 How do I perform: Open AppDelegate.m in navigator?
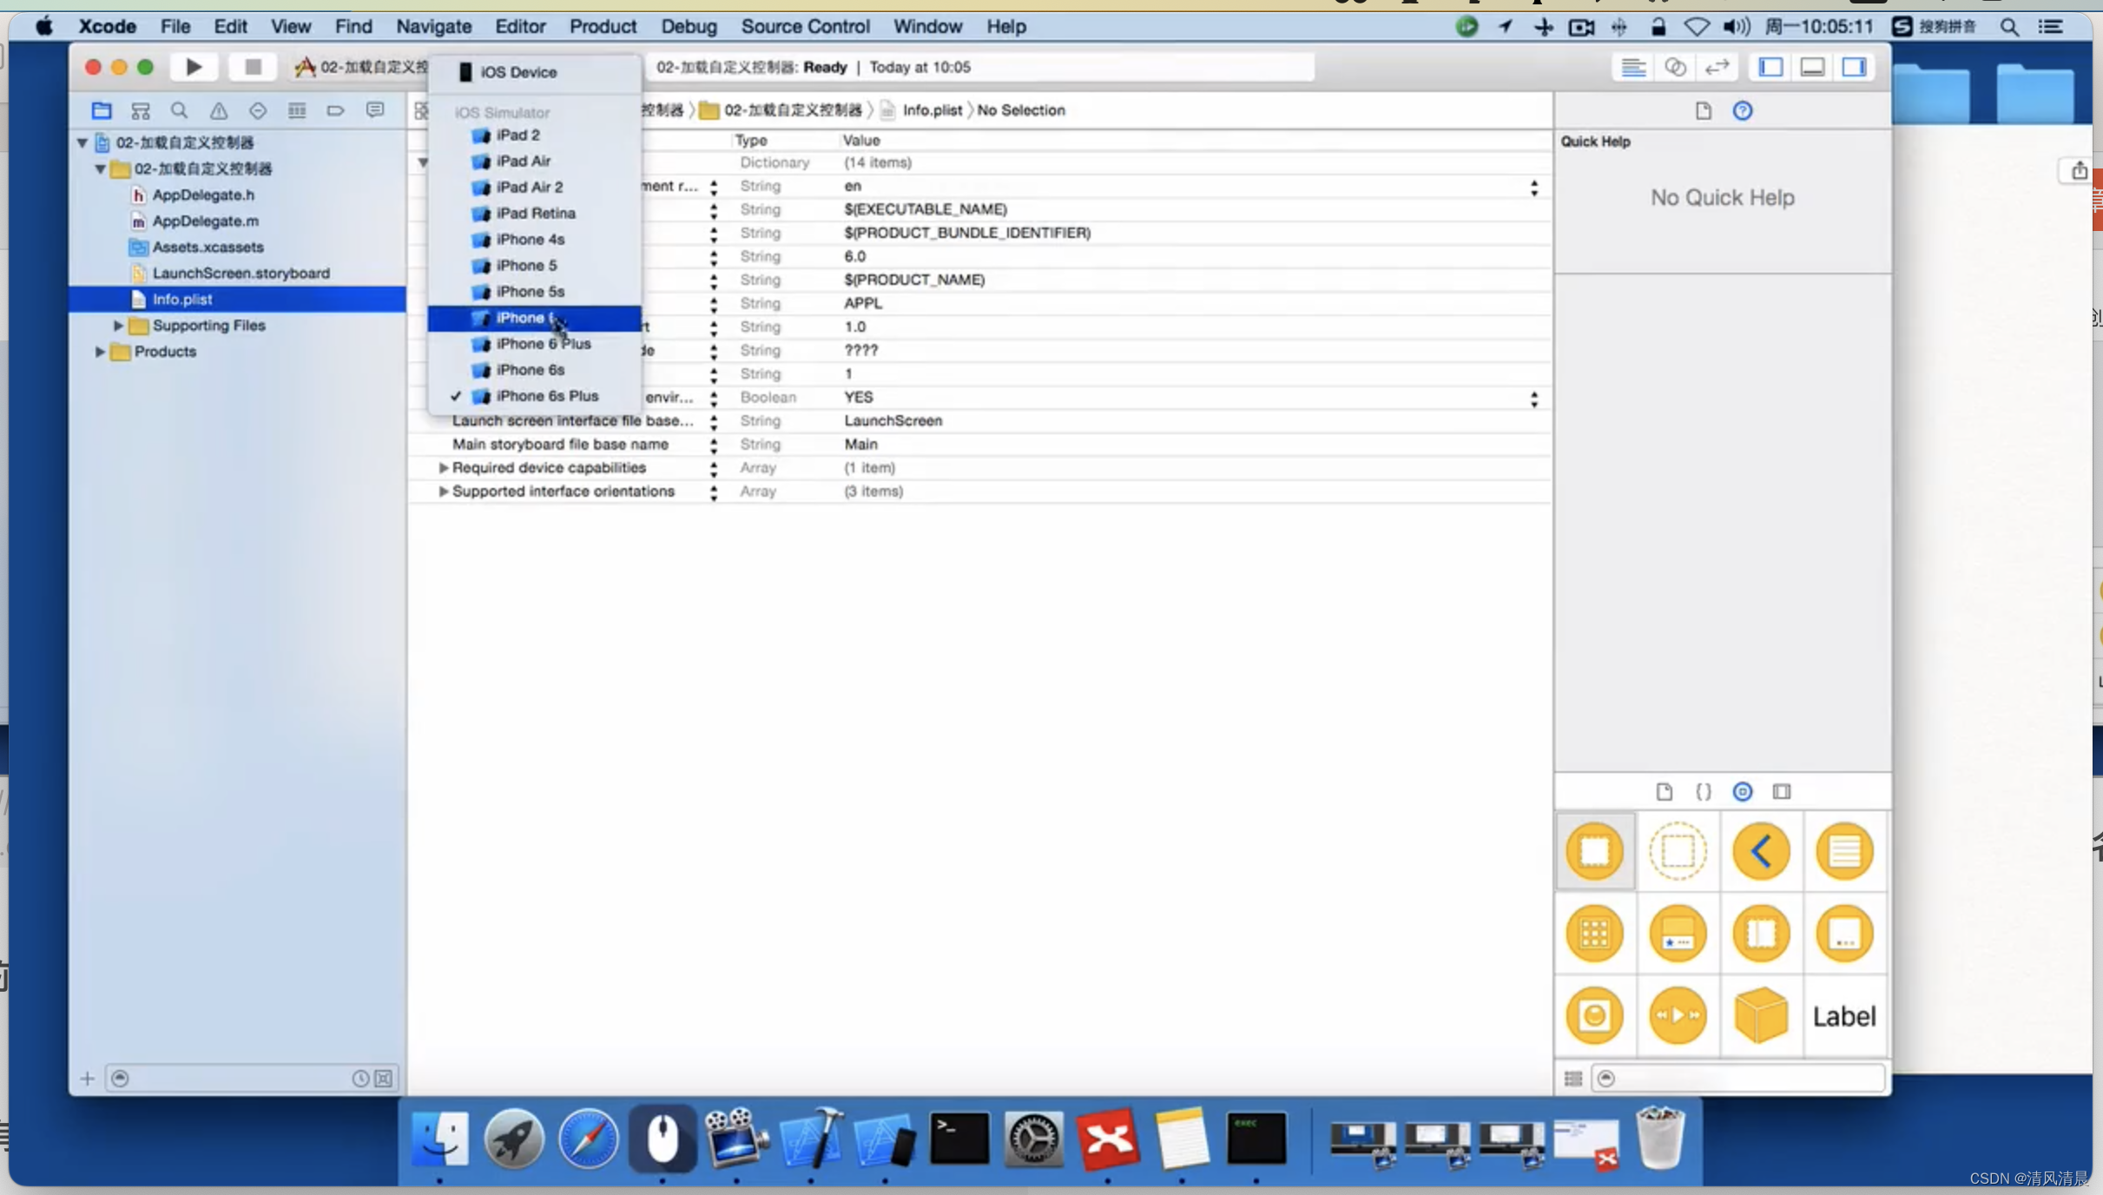[x=205, y=221]
